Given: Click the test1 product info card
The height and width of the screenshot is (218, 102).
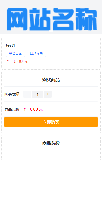Looking at the screenshot, I should 51,53.
